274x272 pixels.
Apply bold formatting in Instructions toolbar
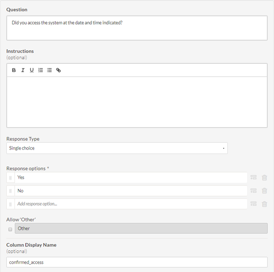14,70
